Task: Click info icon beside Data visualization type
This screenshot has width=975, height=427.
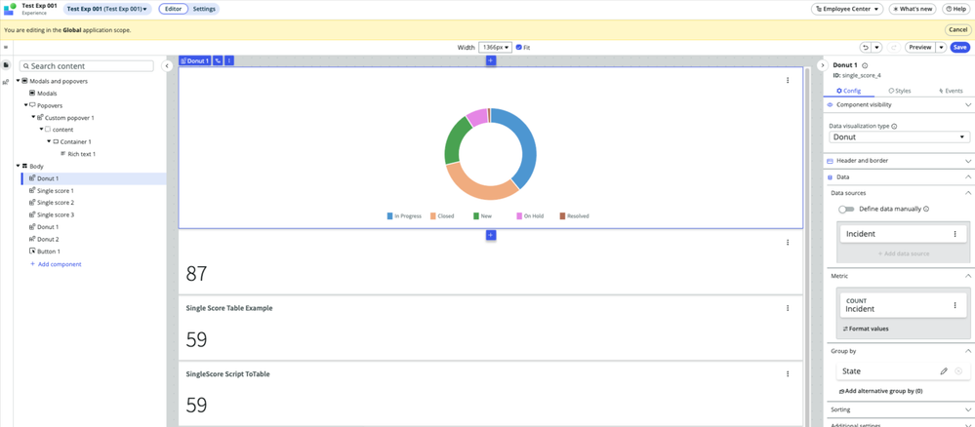Action: tap(894, 126)
